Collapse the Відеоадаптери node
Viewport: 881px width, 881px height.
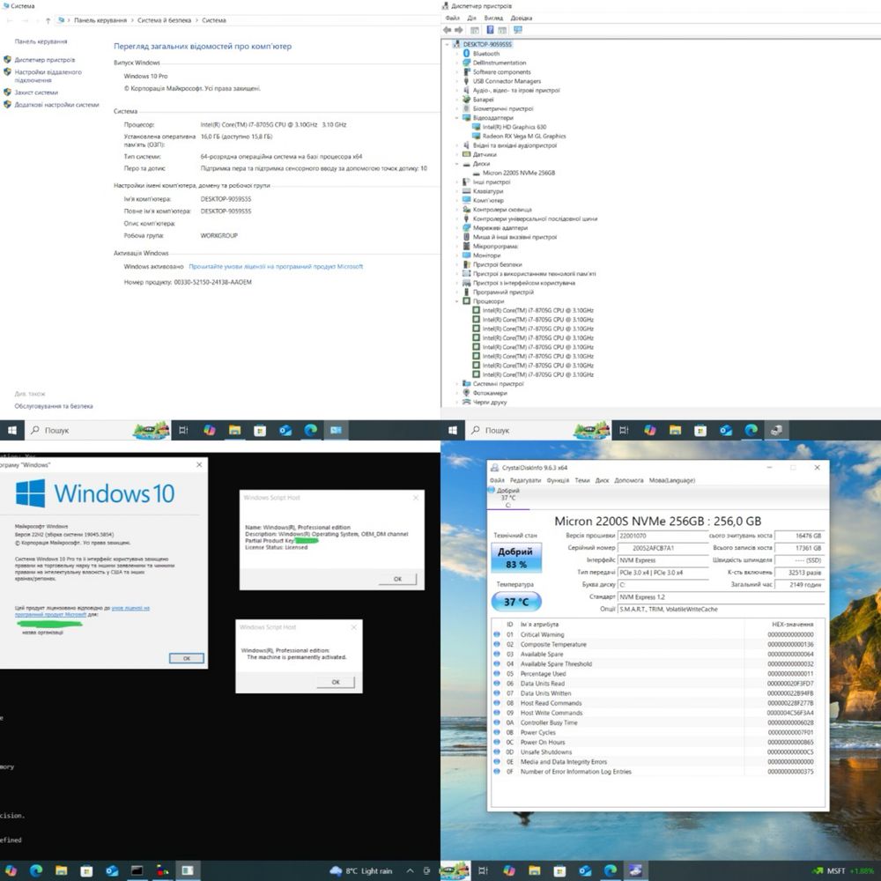[x=456, y=118]
